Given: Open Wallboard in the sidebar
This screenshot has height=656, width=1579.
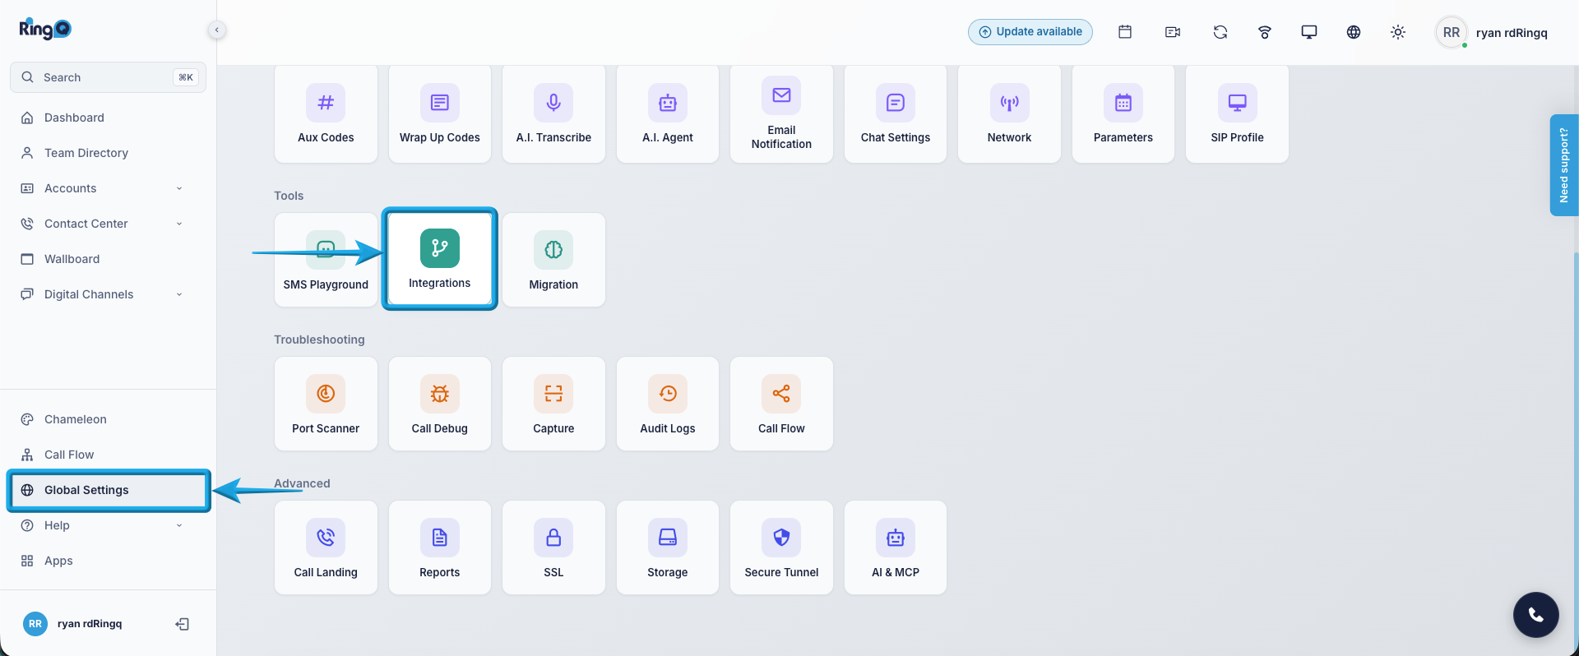Looking at the screenshot, I should click(108, 259).
